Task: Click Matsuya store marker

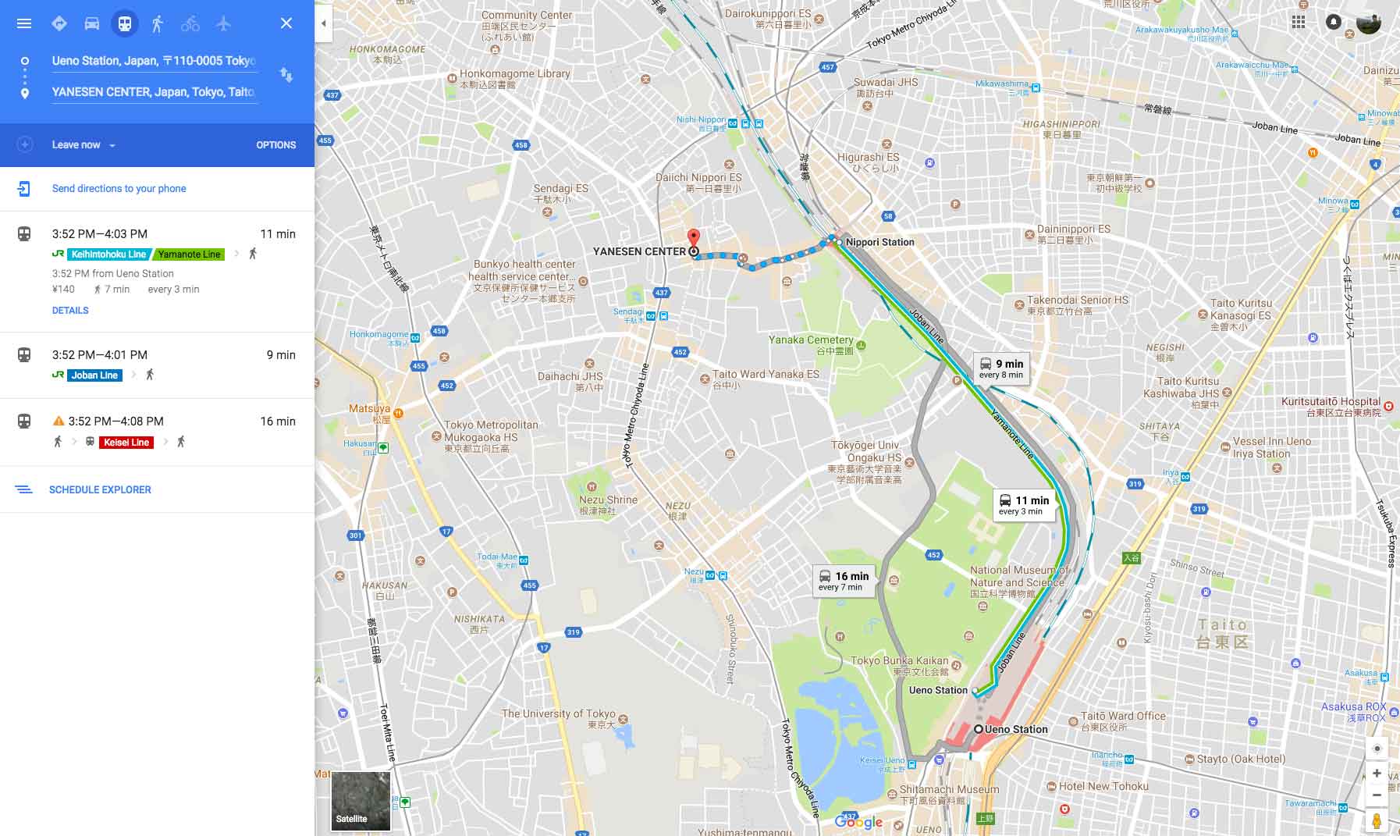Action: click(398, 414)
